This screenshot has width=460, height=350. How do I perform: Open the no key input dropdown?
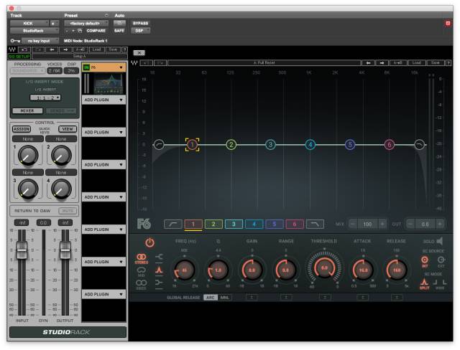(x=40, y=41)
